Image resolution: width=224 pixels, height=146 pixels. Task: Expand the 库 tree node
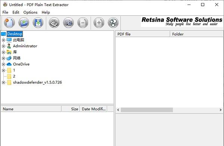(x=3, y=52)
